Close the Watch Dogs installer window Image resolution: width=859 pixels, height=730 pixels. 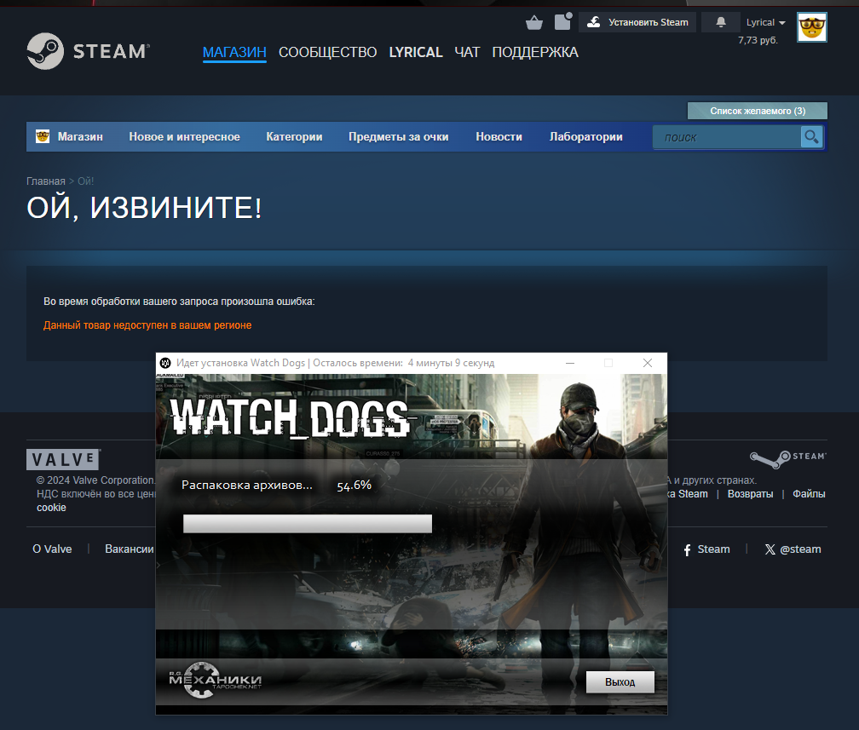click(648, 363)
